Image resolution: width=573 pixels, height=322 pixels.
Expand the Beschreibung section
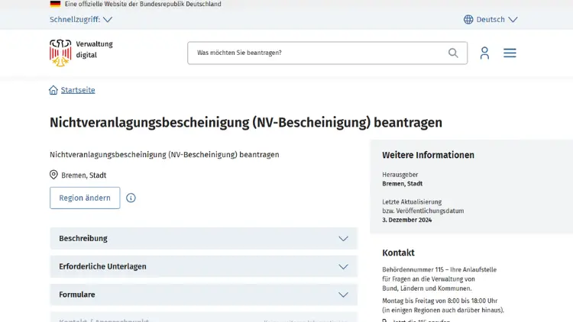[x=203, y=238]
